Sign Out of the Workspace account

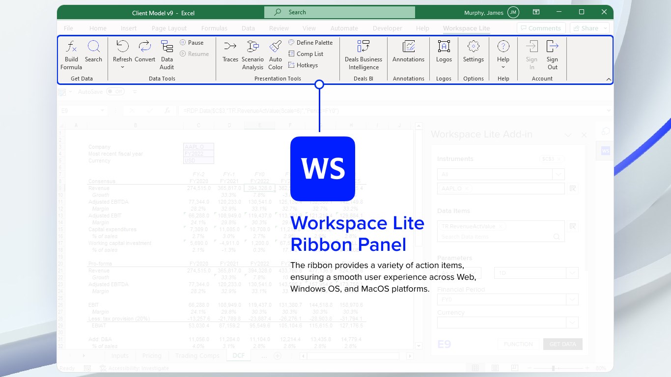(x=553, y=54)
